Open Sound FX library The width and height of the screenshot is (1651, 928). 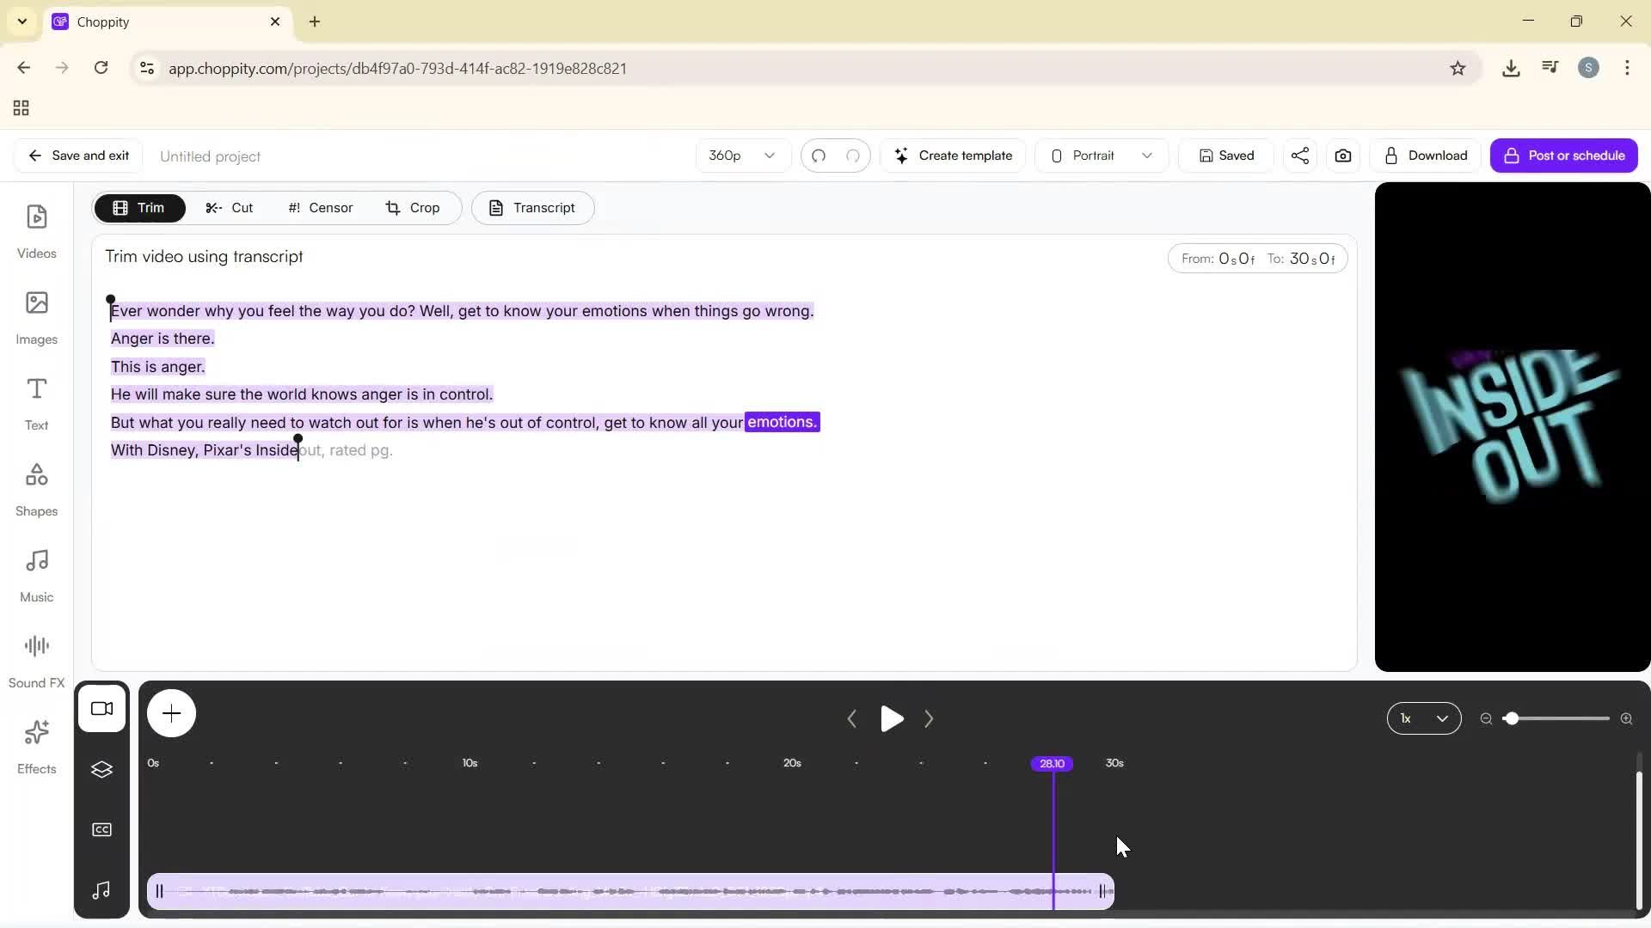pos(36,658)
